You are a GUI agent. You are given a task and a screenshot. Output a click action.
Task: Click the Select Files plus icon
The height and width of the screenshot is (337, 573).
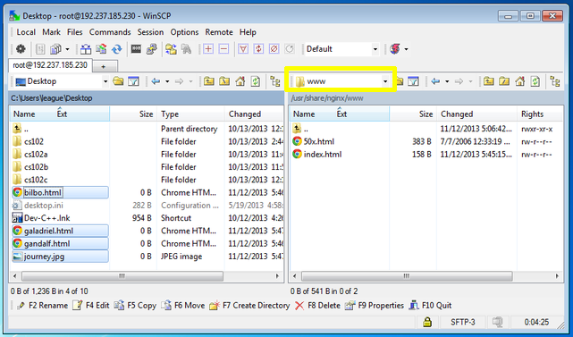click(x=208, y=49)
